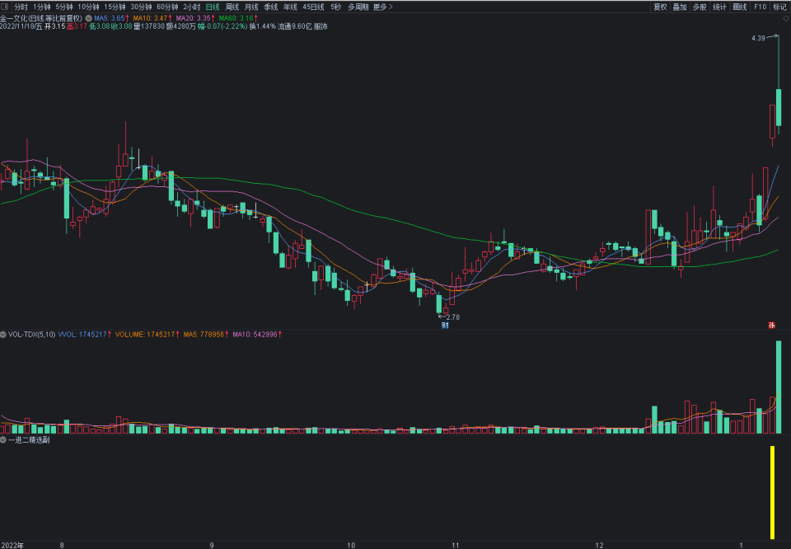Open the 一进二精选副 indicator dropdown arrow

pos(3,440)
